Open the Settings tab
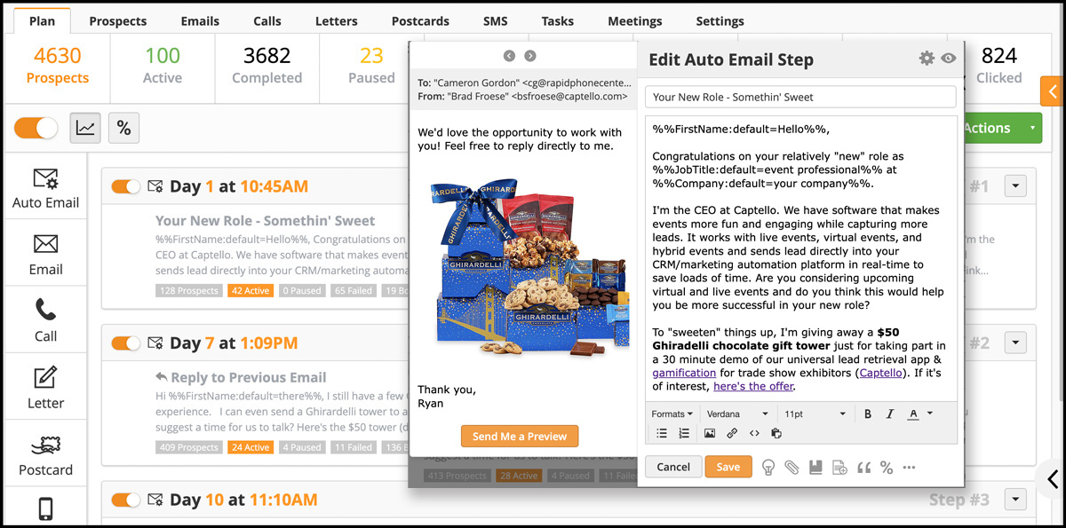1066x528 pixels. [x=720, y=20]
